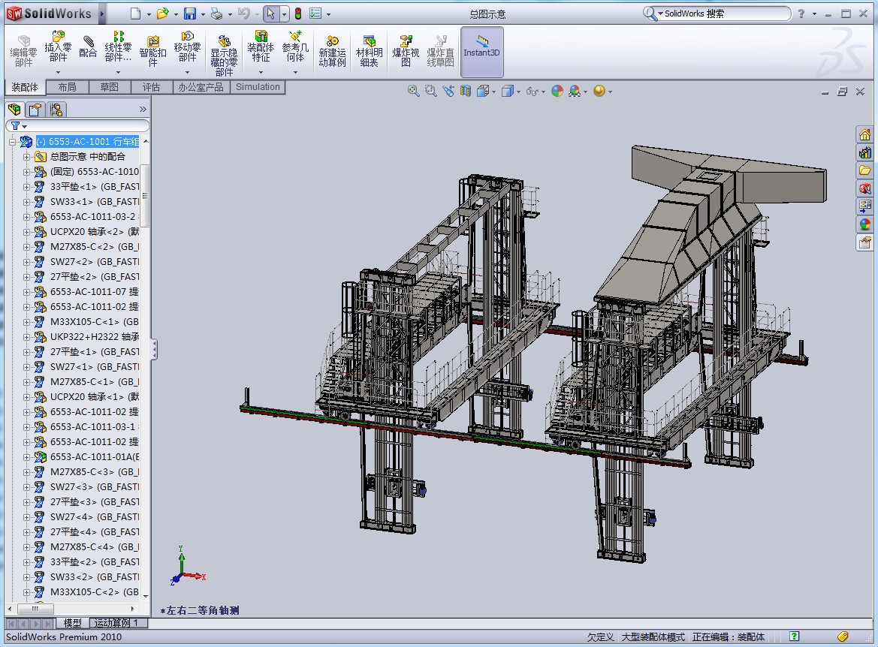The height and width of the screenshot is (647, 878).
Task: Open the 运动算例 1 bottom tab
Action: tap(119, 623)
